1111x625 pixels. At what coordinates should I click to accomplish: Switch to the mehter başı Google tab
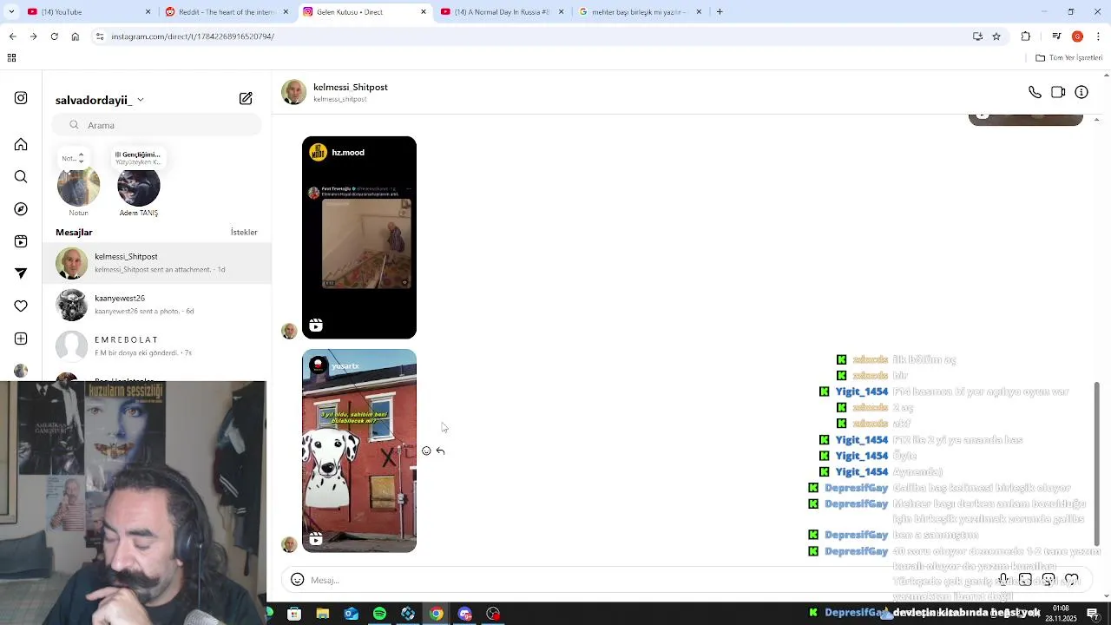point(640,12)
